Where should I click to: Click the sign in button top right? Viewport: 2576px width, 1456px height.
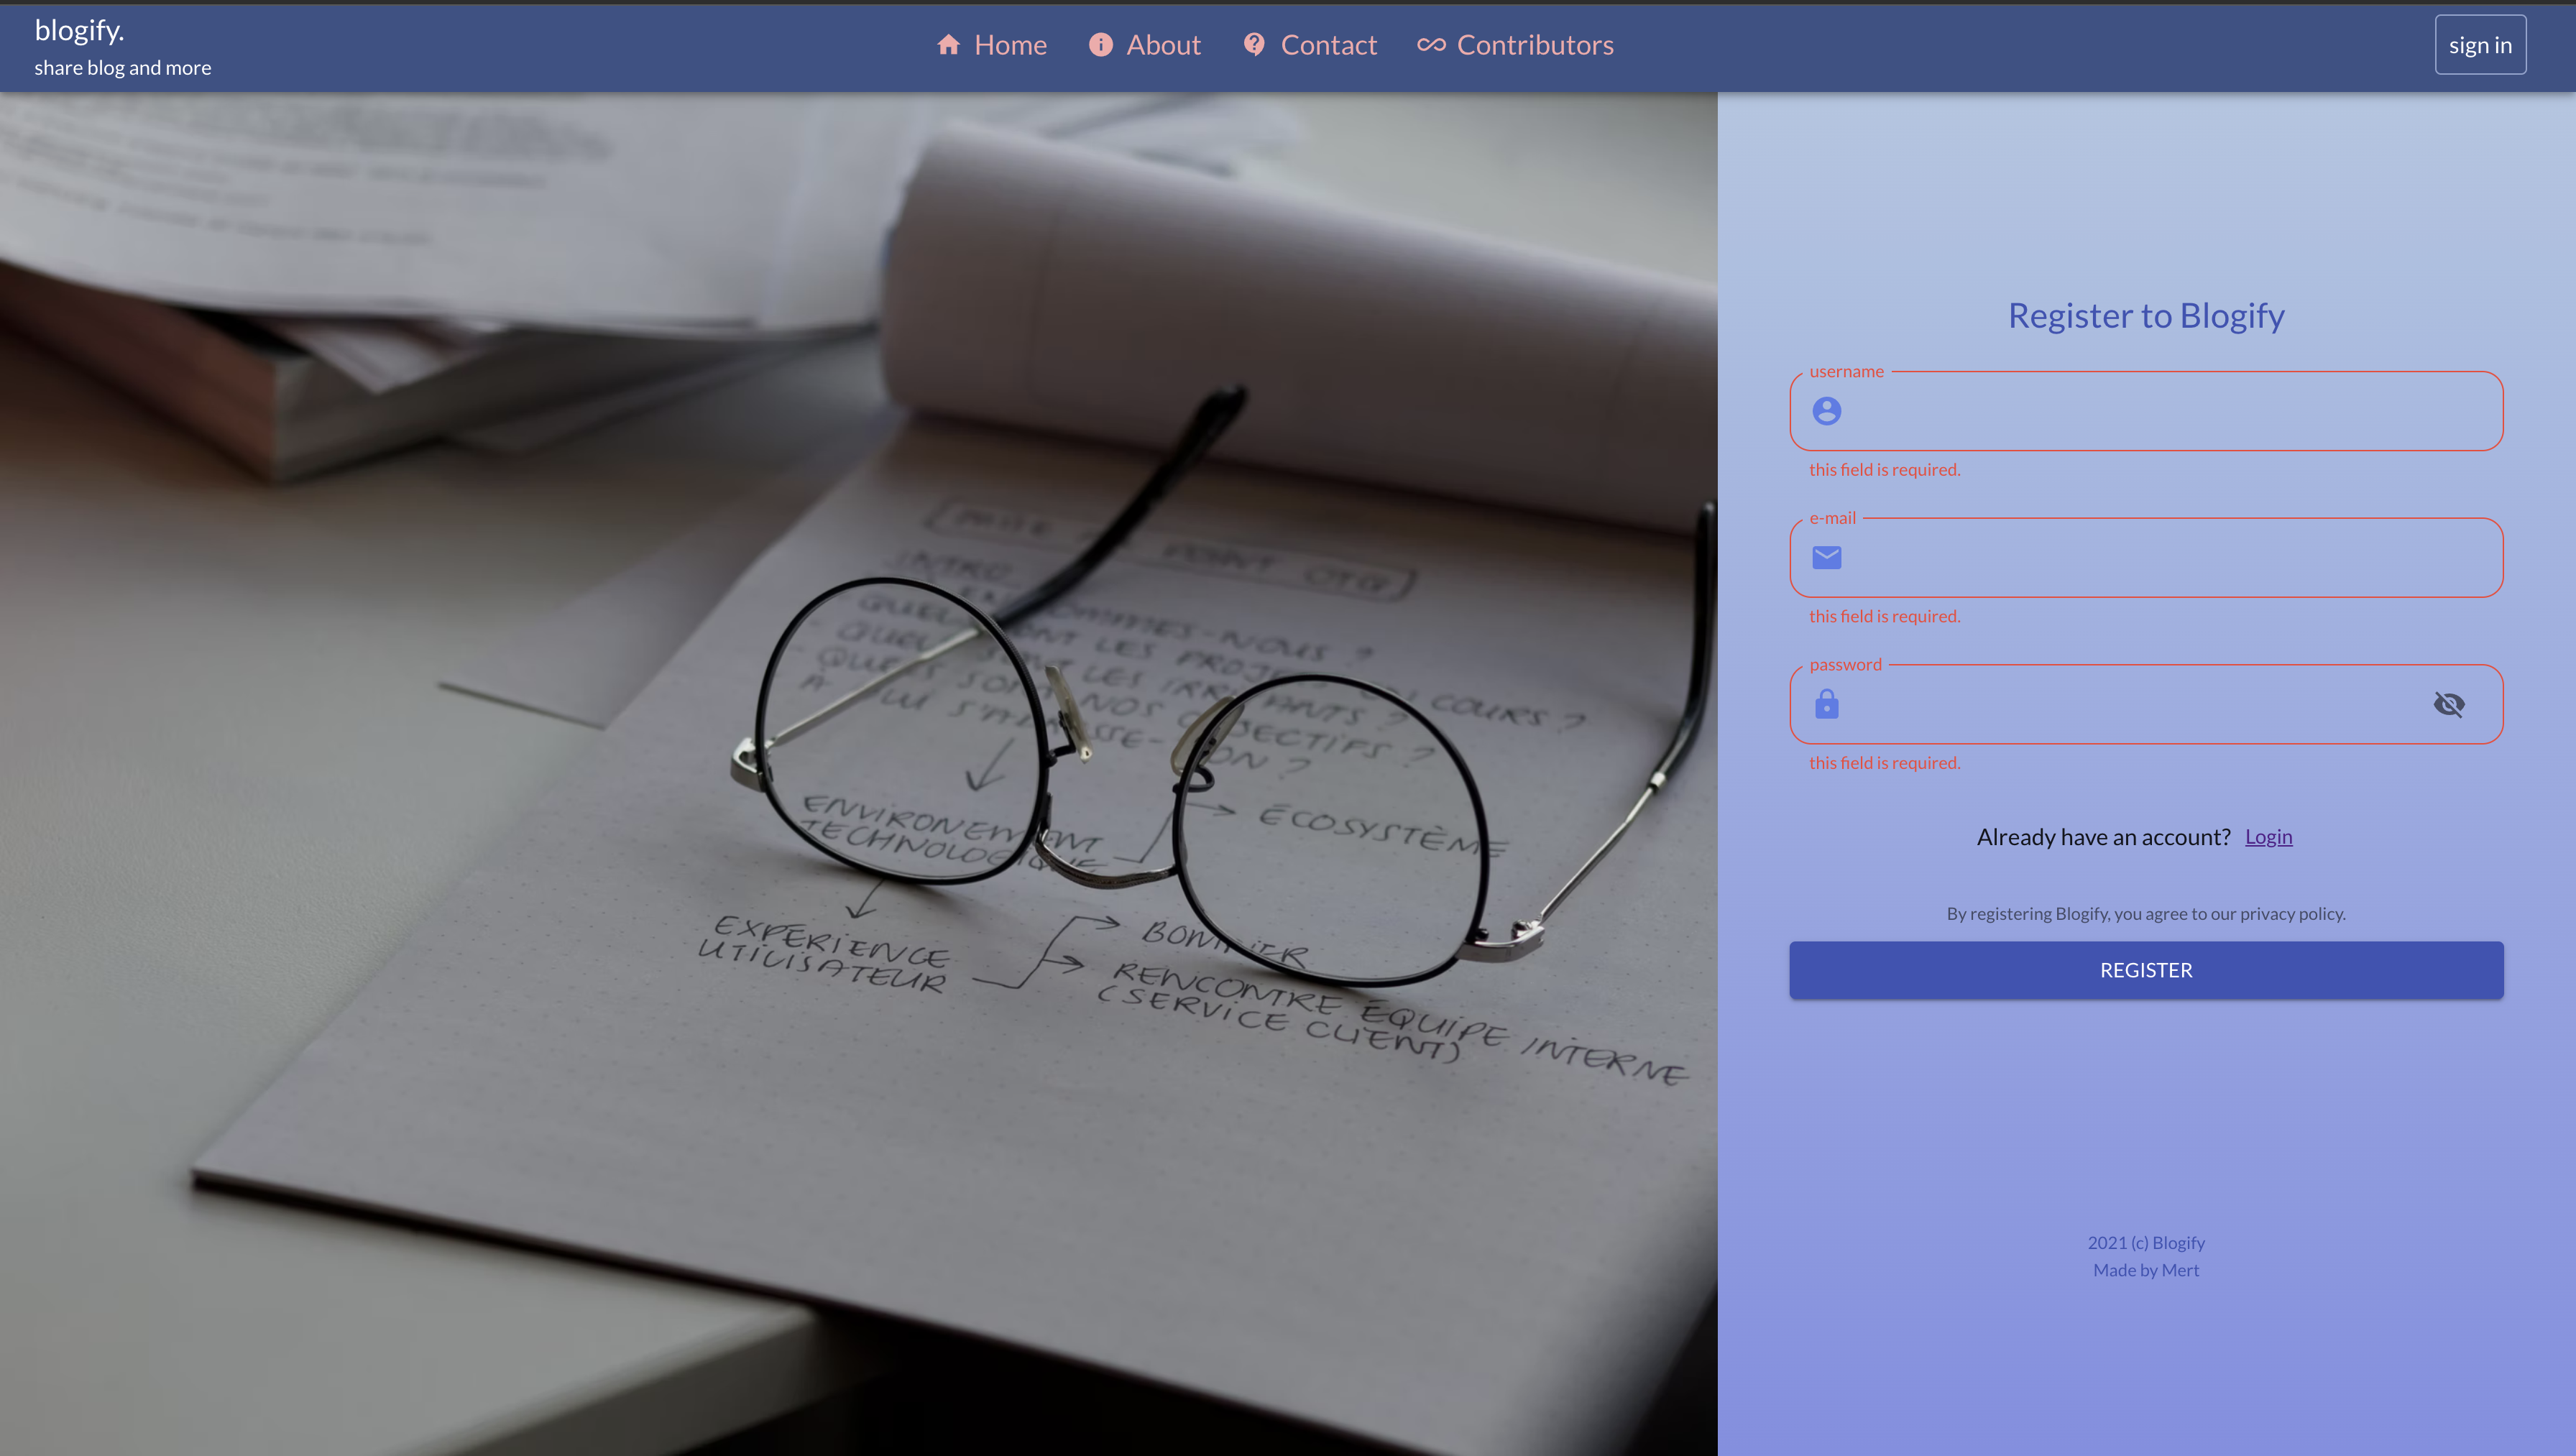tap(2479, 45)
